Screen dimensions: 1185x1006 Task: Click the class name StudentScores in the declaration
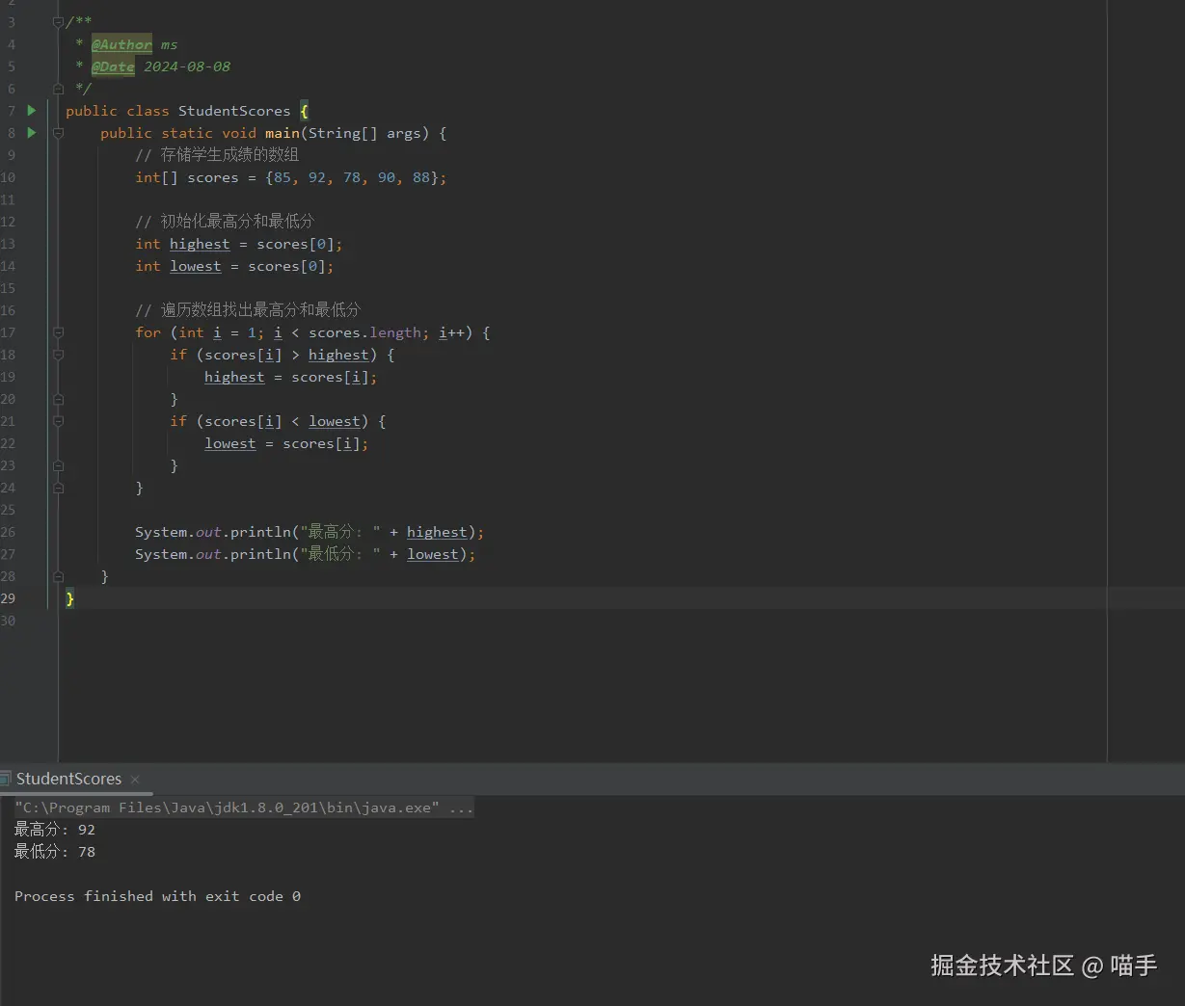click(x=234, y=111)
